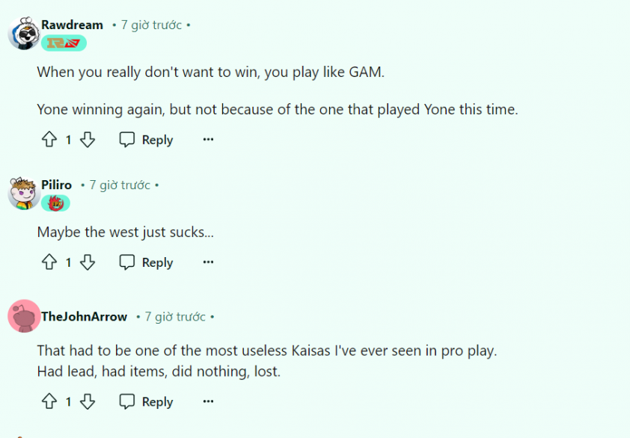Click Piliro's team flair badge
The image size is (630, 438).
55,203
